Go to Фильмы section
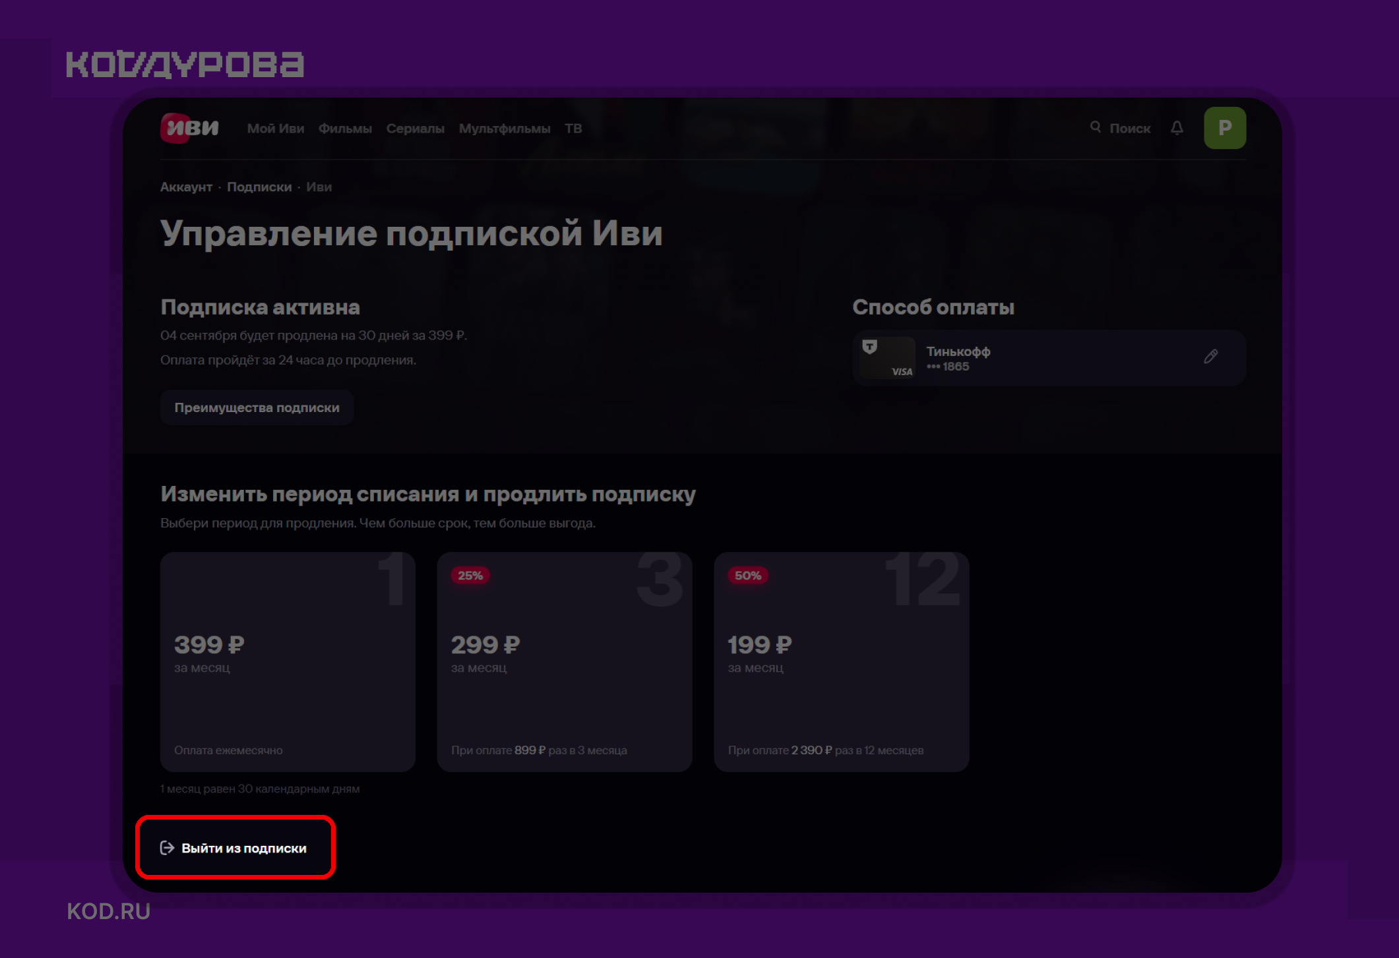 coord(345,129)
